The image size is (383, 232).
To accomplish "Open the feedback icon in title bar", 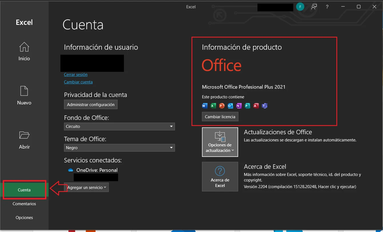I will (314, 7).
